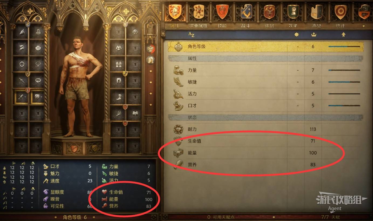The image size is (373, 221).
Task: Select the boots equipment slot
Action: click(118, 97)
